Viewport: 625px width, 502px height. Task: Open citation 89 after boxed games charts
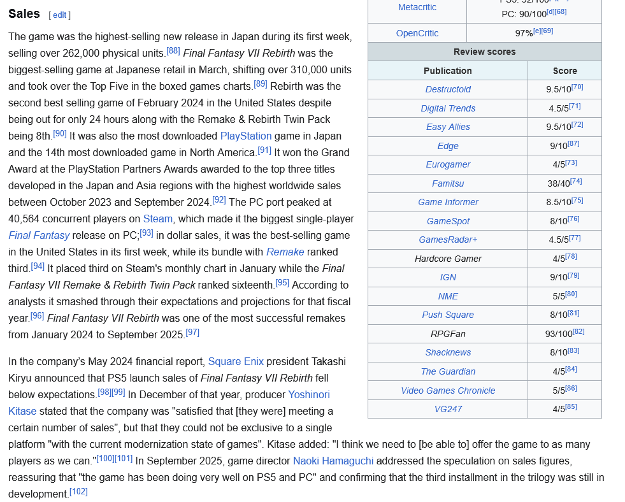(261, 83)
